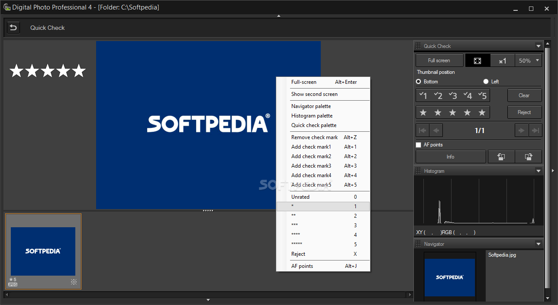Choose Add check mark3 menu entry
The width and height of the screenshot is (558, 305).
tap(323, 166)
